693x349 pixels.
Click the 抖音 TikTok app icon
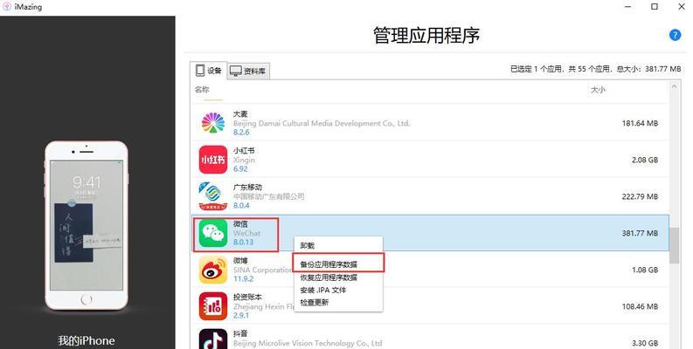(213, 339)
